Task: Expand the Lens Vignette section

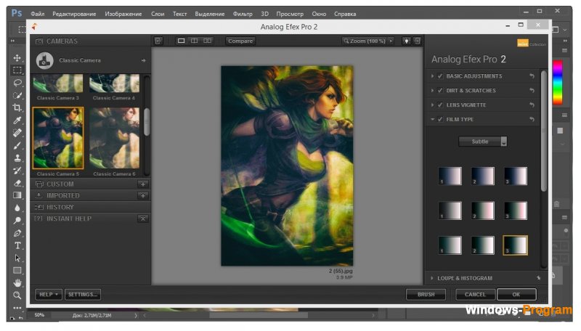Action: pyautogui.click(x=432, y=105)
